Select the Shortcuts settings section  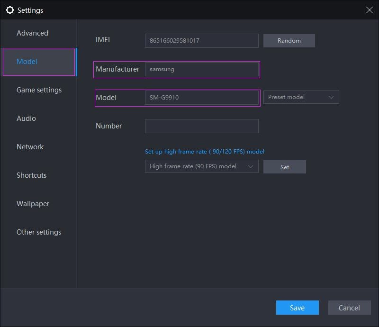pos(31,175)
